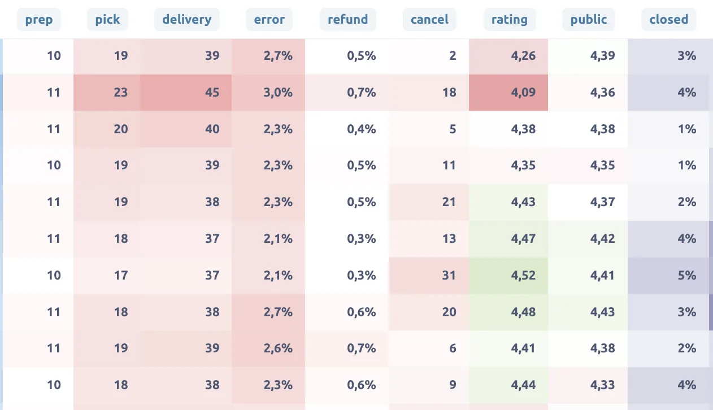Viewport: 713px width, 410px height.
Task: Select the rating cell showing 4,09
Action: click(x=508, y=92)
